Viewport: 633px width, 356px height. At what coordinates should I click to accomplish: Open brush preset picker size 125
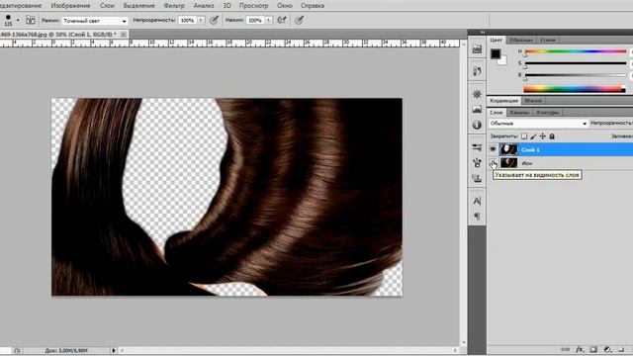click(11, 20)
